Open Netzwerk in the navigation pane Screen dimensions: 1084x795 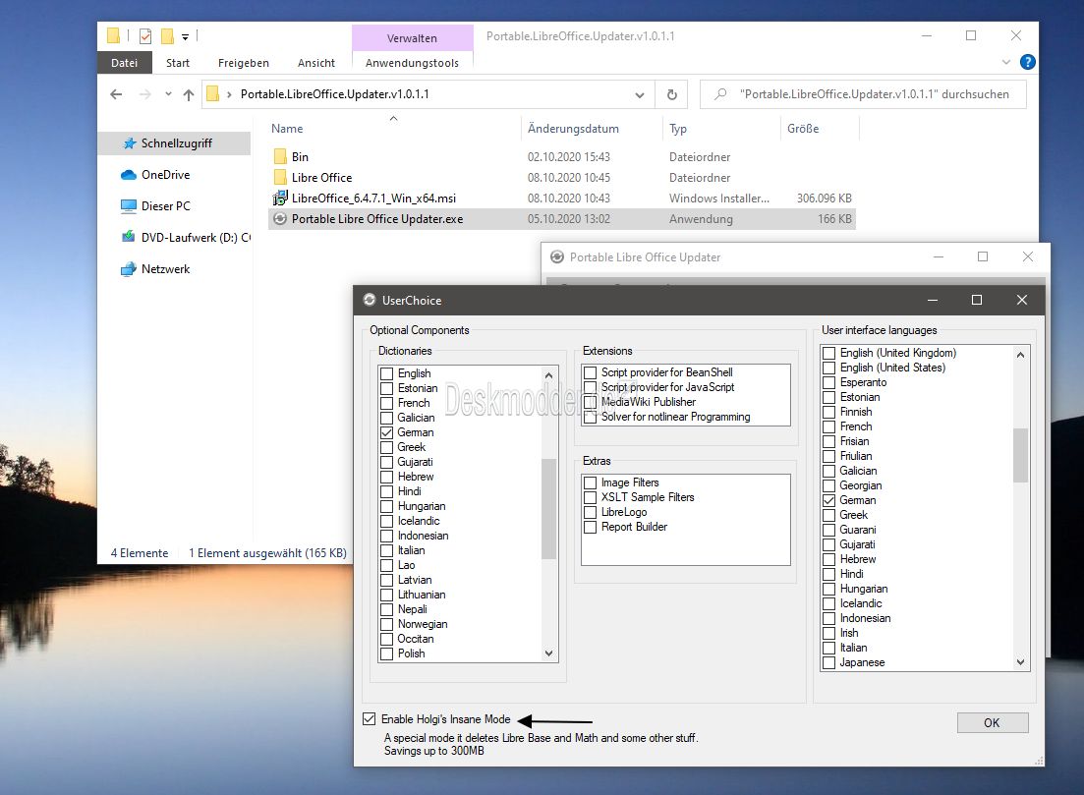click(x=165, y=269)
